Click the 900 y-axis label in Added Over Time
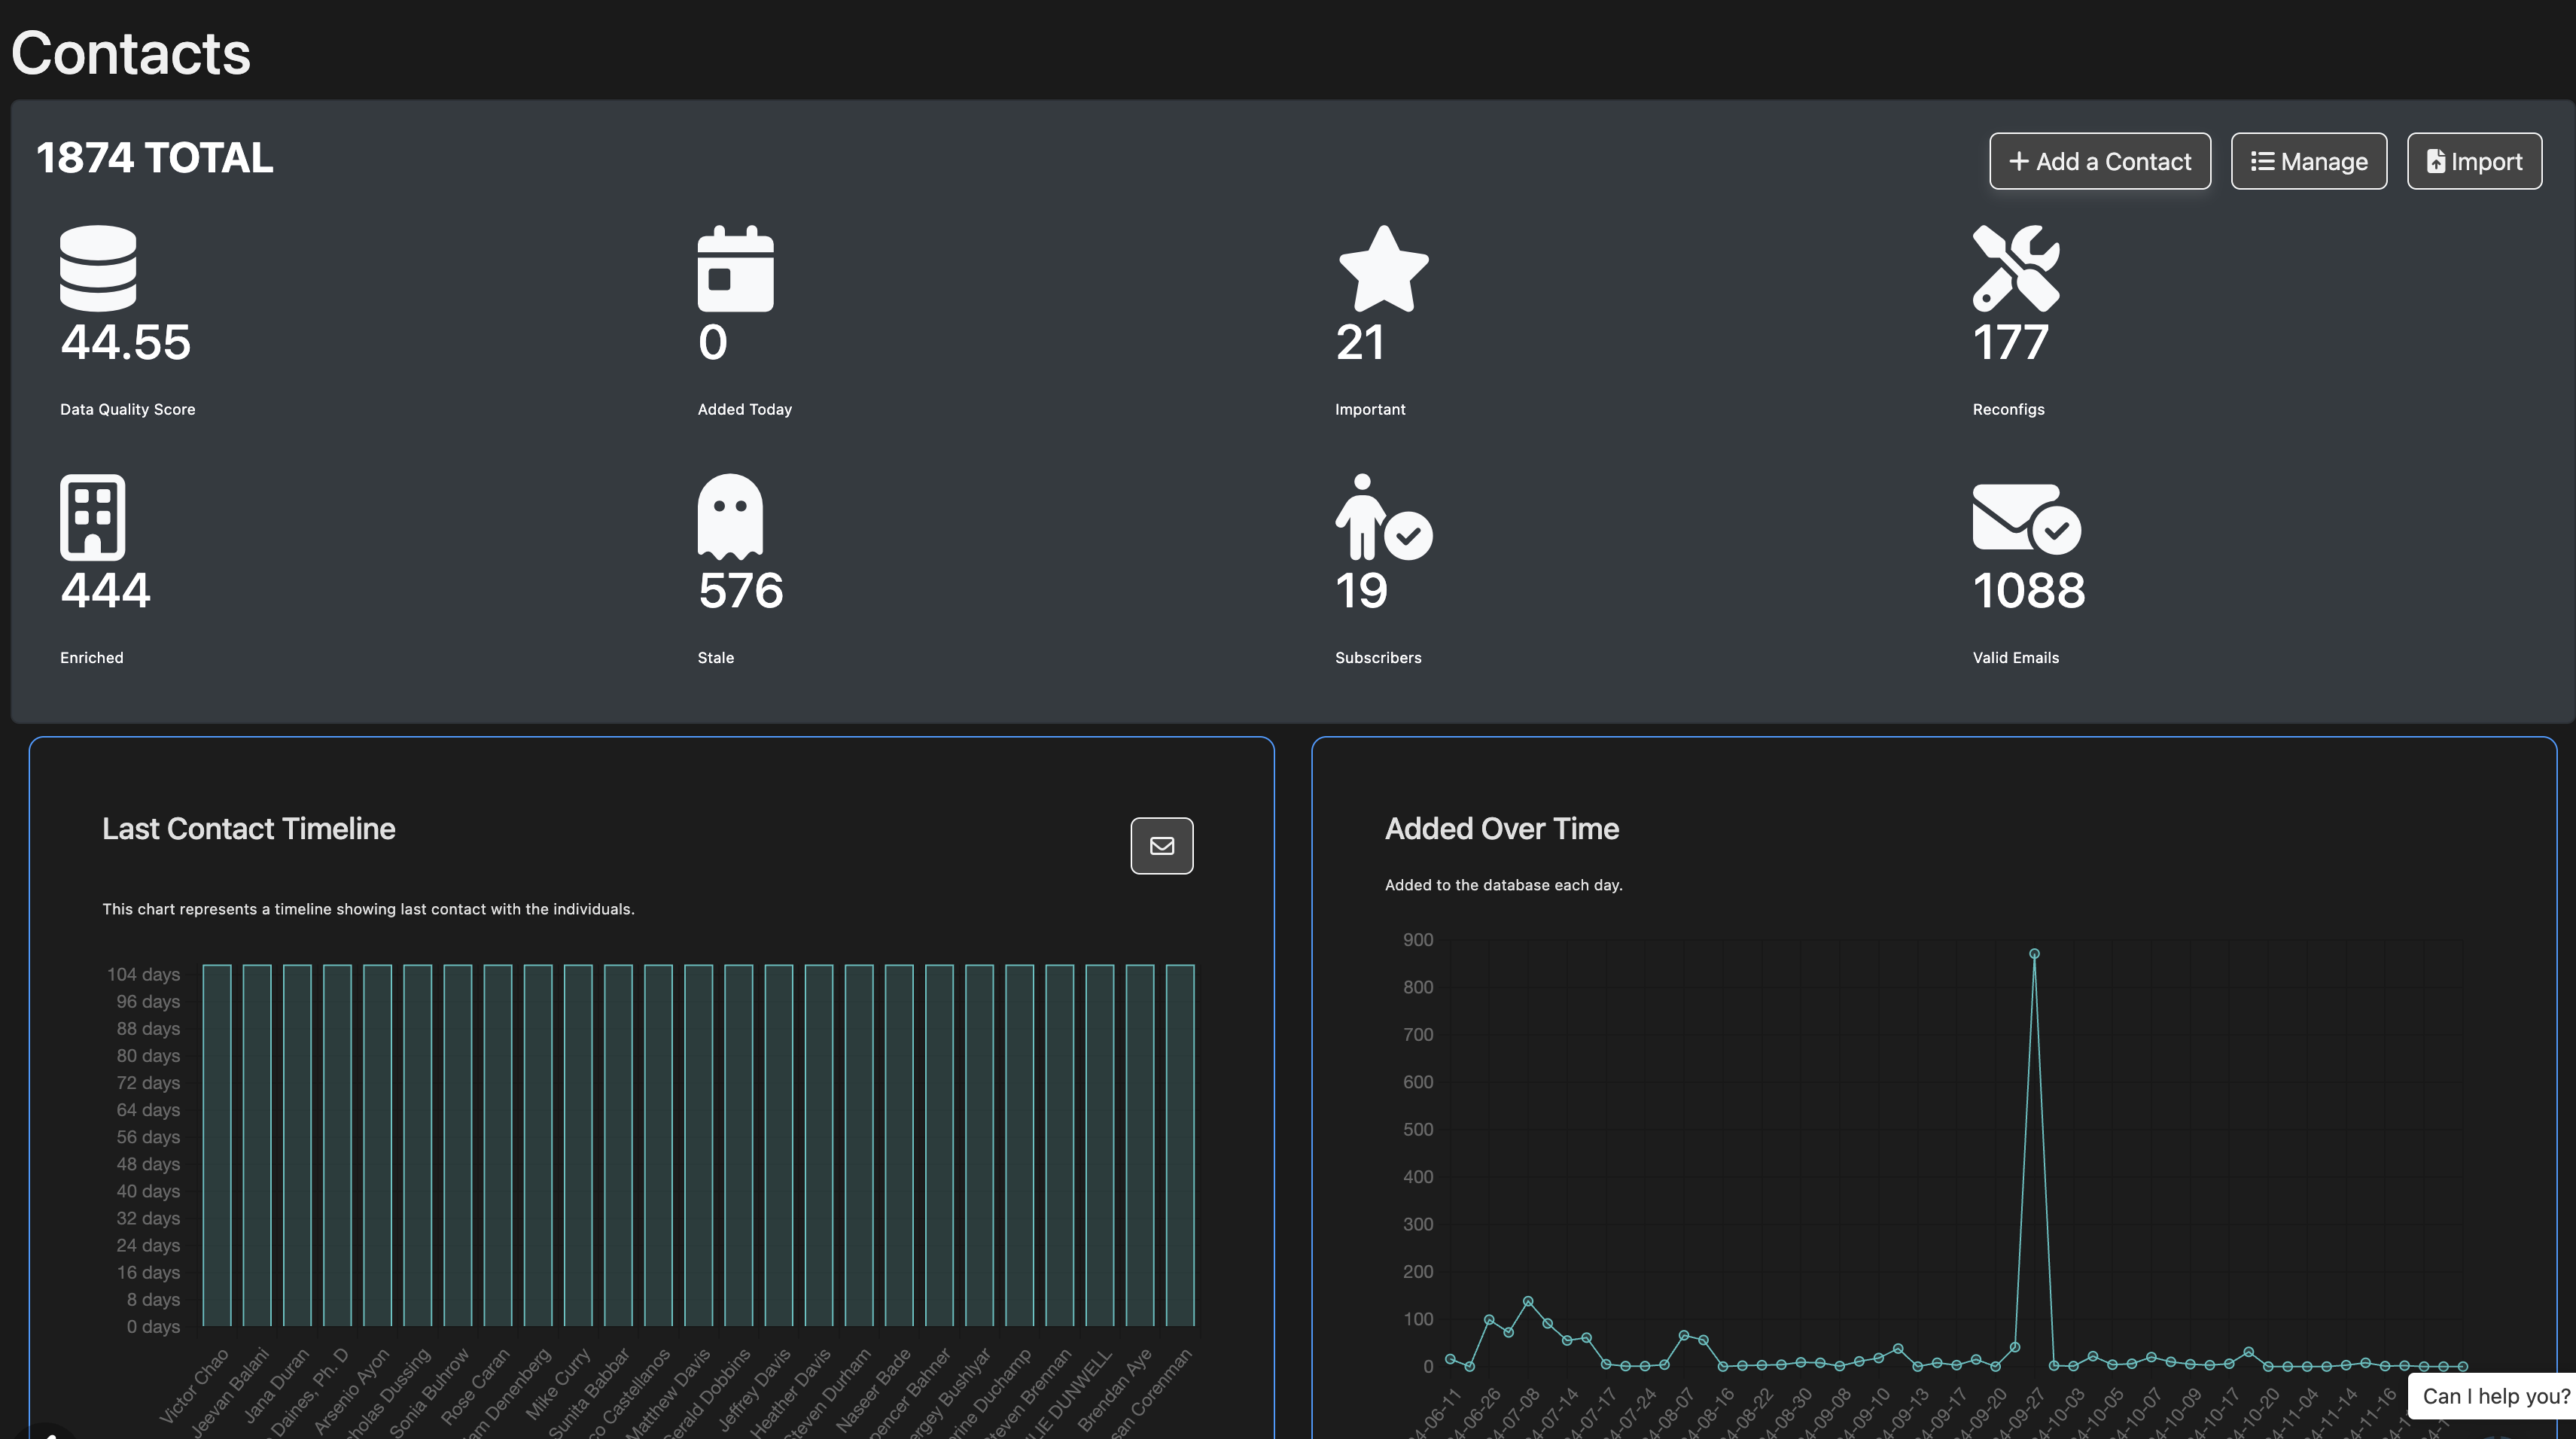The image size is (2576, 1439). pyautogui.click(x=1418, y=940)
